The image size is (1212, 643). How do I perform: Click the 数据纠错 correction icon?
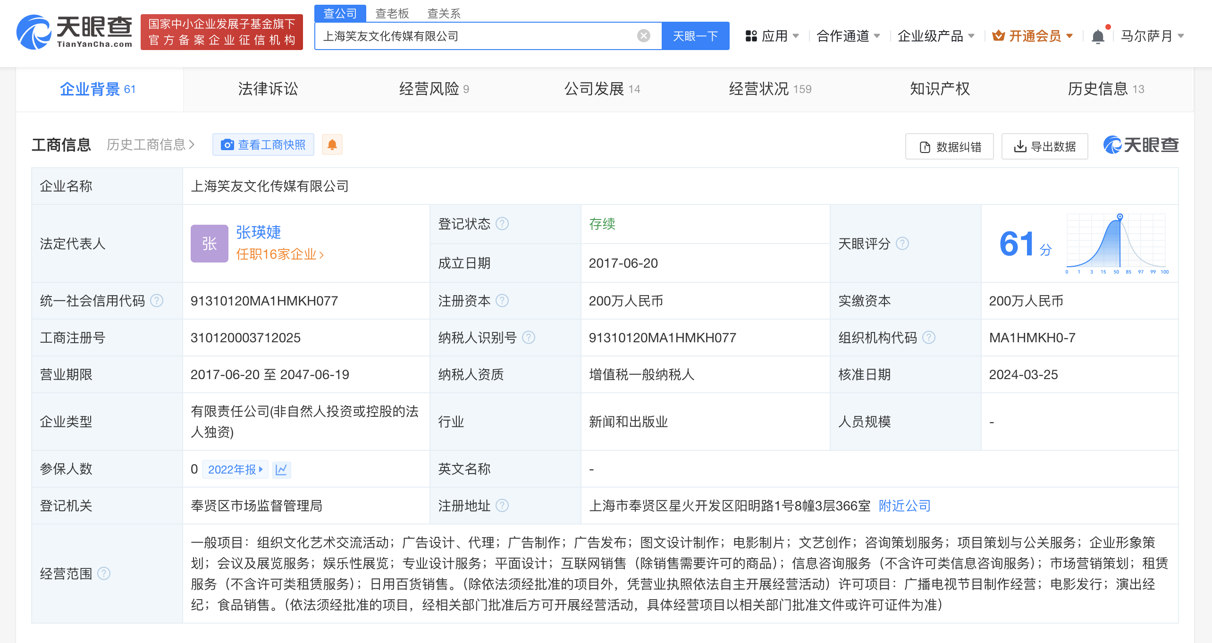924,146
